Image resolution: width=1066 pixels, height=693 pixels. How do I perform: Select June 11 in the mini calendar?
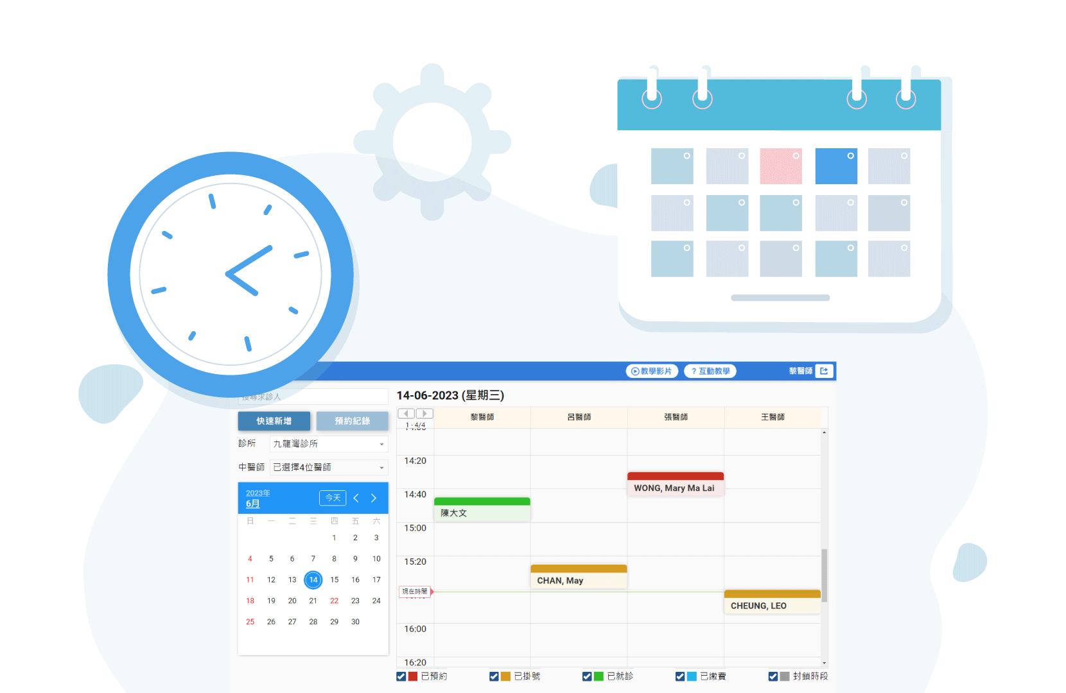click(x=250, y=579)
